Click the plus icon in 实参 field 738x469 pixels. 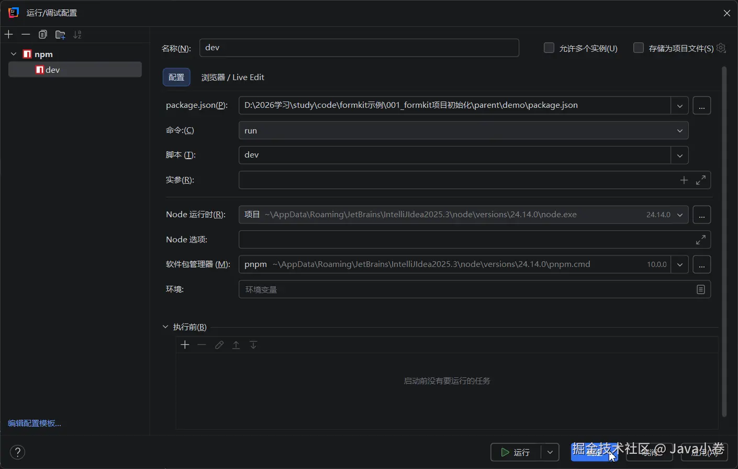point(684,180)
